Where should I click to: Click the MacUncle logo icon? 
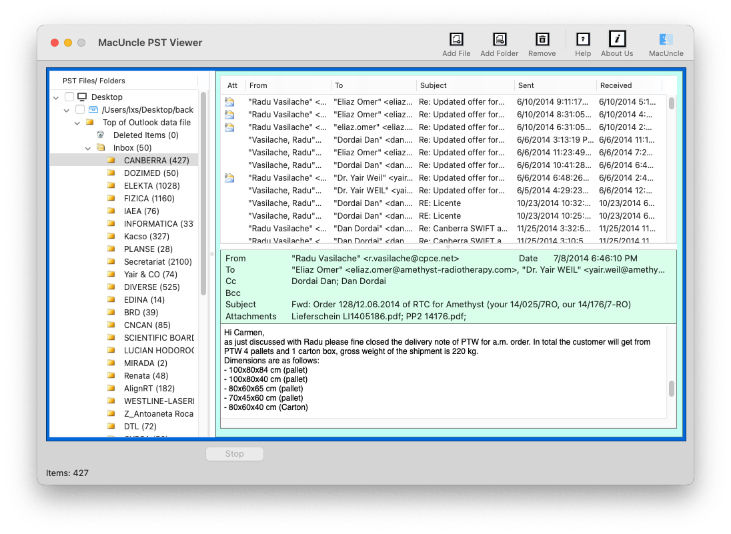click(x=666, y=39)
